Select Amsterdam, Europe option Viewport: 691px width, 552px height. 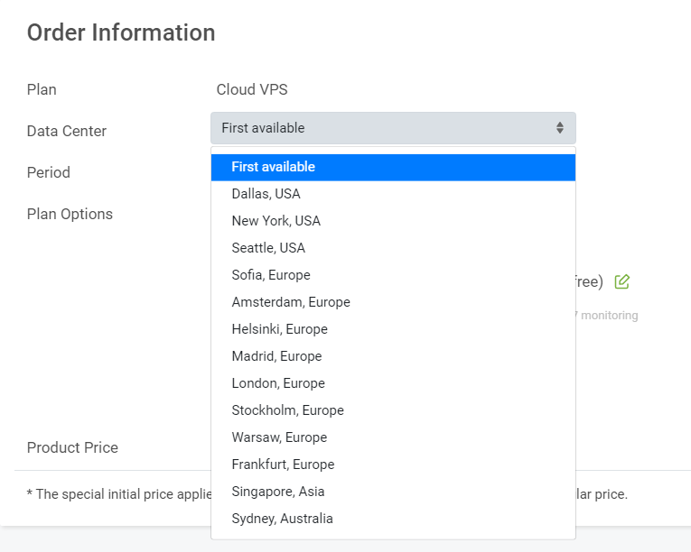[x=291, y=302]
